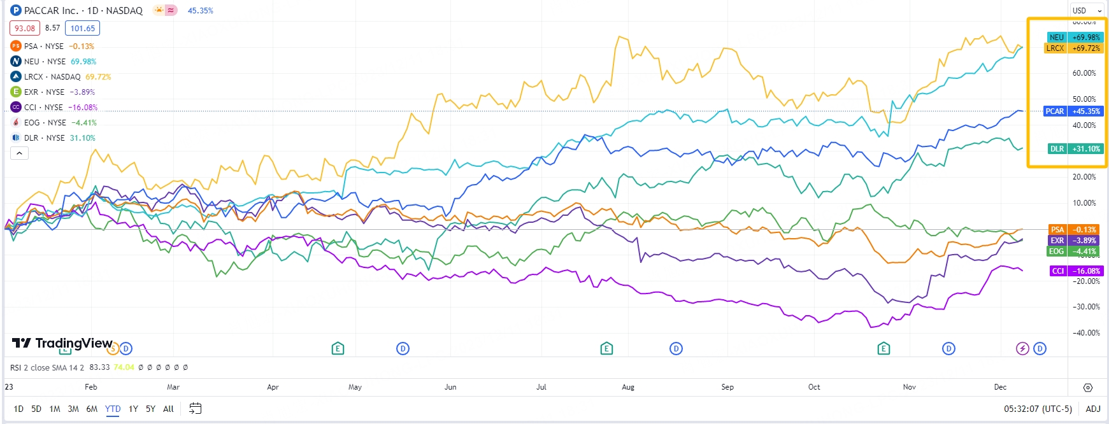Click the NEU dark-blue N logo
The height and width of the screenshot is (424, 1109).
[16, 62]
